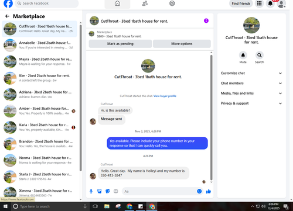The width and height of the screenshot is (293, 211).
Task: Open Brandon 2bed 2bath house conversation
Action: click(x=39, y=144)
